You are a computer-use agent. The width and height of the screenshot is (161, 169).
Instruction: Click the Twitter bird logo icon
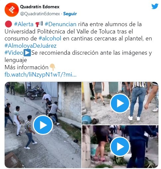[x=155, y=6]
